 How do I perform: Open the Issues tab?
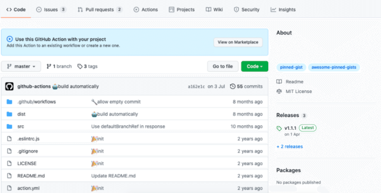[51, 10]
